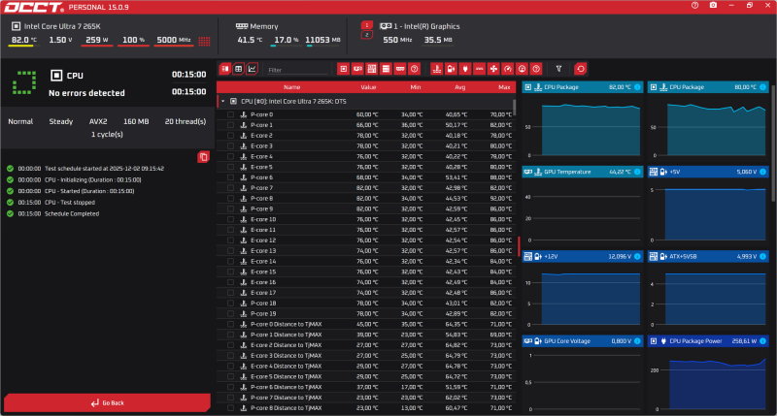Viewport: 777px width, 416px height.
Task: Check the E-core 2 row checkbox
Action: (230, 135)
